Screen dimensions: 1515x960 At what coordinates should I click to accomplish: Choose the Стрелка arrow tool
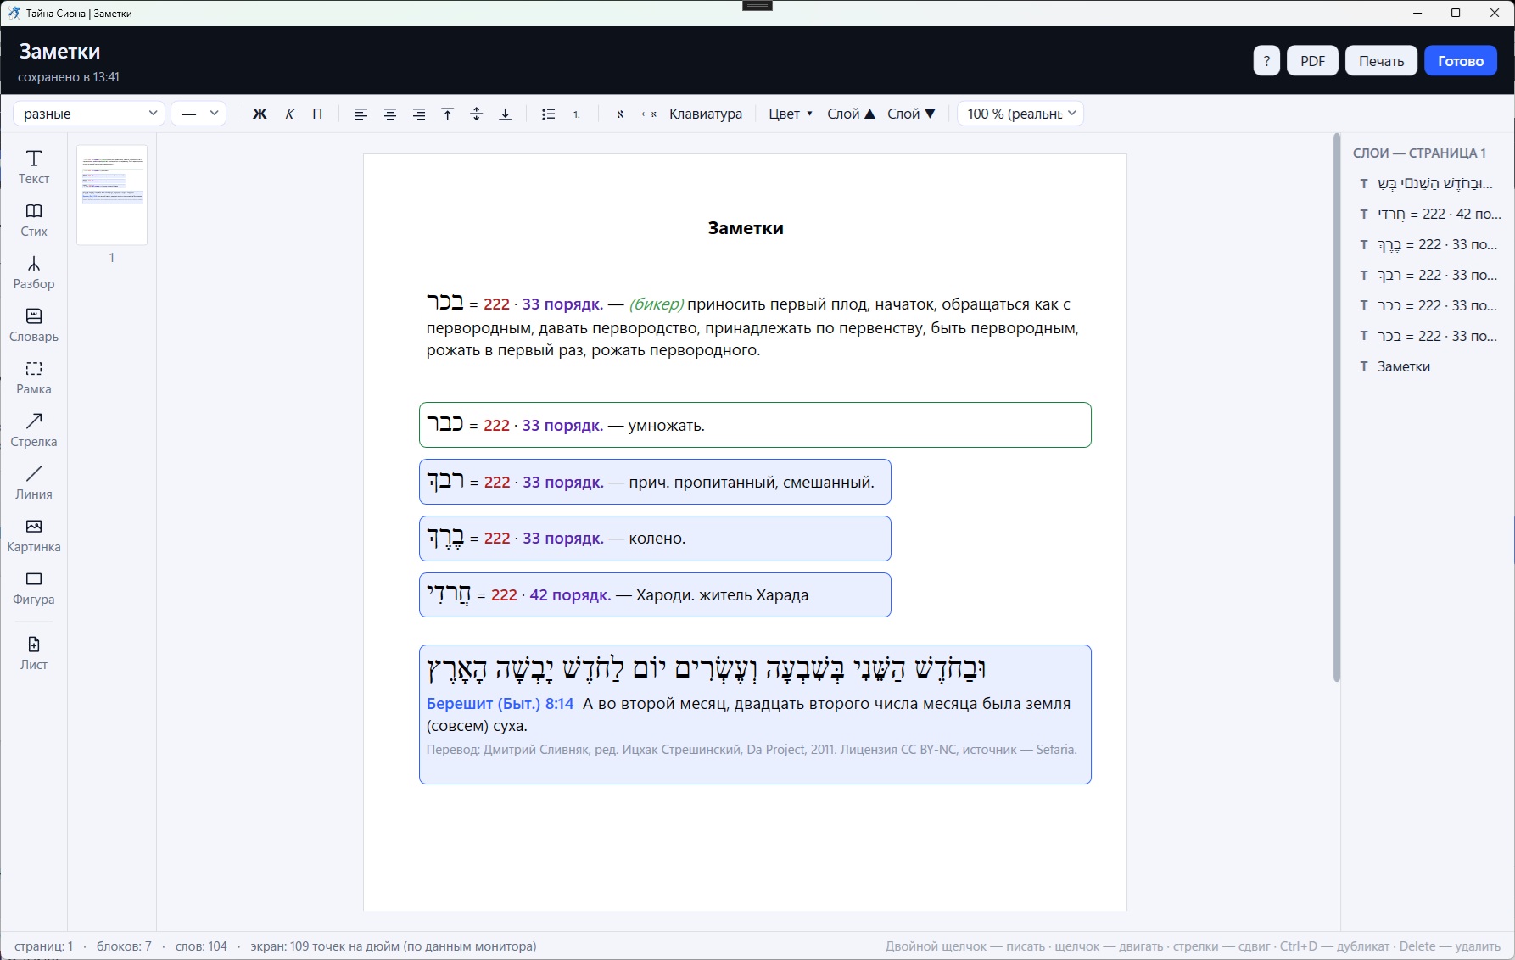pos(34,430)
